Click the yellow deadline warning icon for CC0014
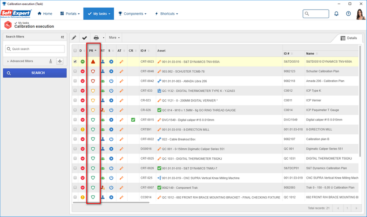Viewport: 367px width, 217px height. click(83, 197)
